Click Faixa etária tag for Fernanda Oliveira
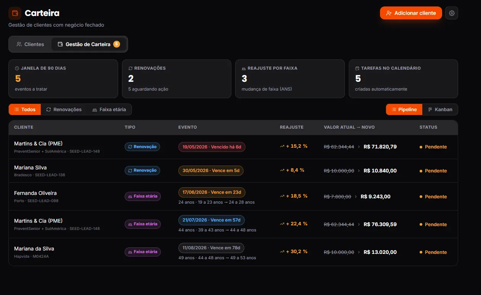Screen dimensions: 481x295 [x=143, y=196]
